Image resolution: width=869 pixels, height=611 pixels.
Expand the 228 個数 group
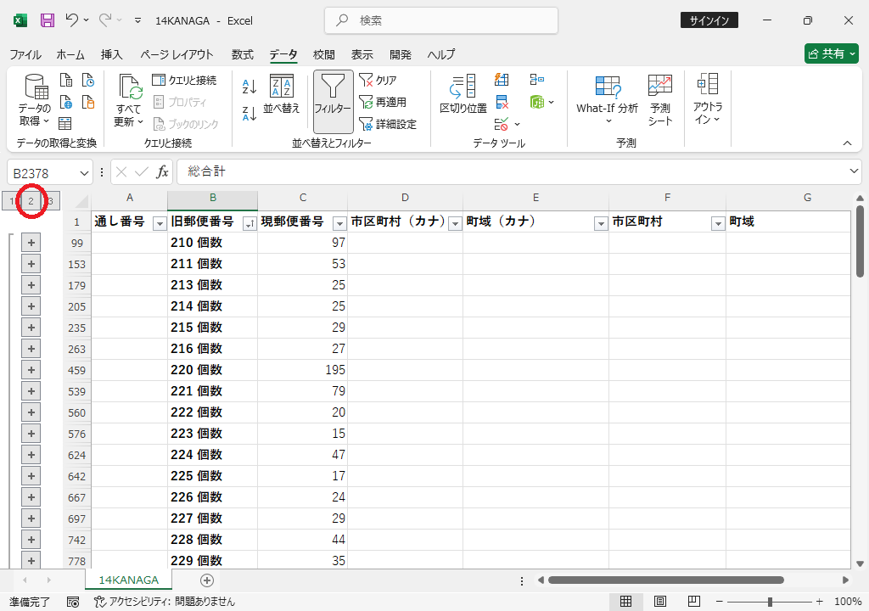click(31, 540)
